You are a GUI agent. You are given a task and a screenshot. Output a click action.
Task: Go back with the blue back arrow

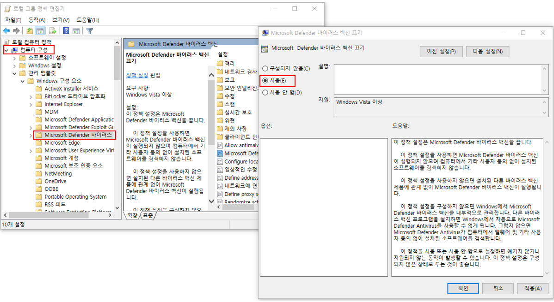coord(6,31)
